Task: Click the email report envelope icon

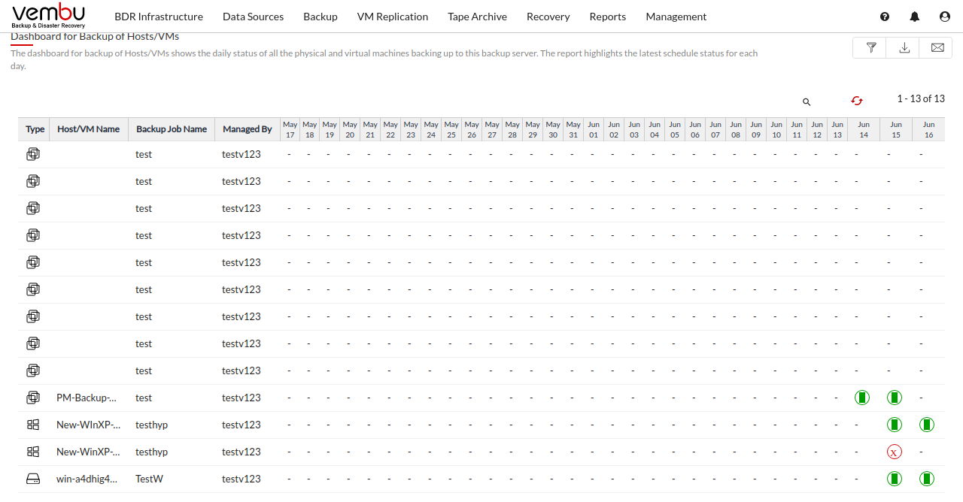Action: tap(937, 47)
